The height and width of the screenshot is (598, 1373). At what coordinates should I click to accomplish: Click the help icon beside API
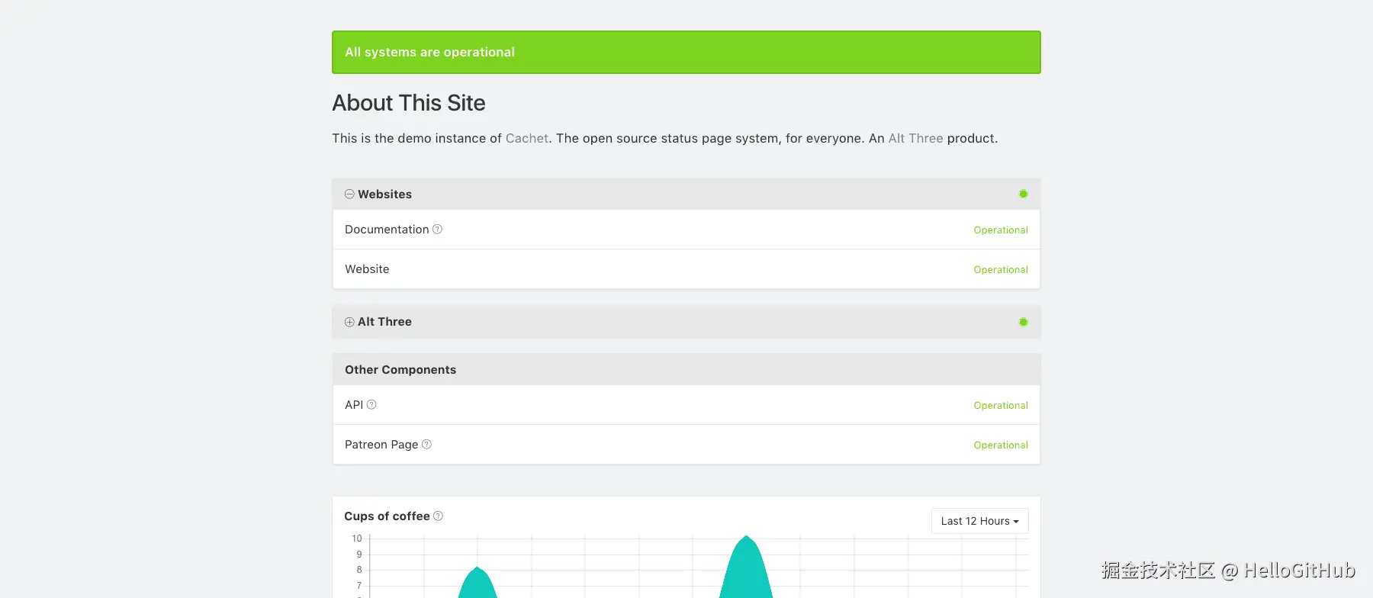point(371,404)
